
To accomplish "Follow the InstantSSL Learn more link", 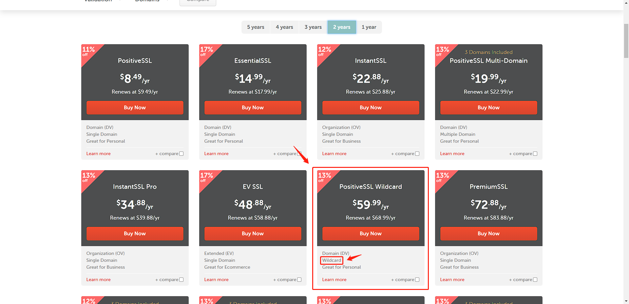I will [334, 154].
